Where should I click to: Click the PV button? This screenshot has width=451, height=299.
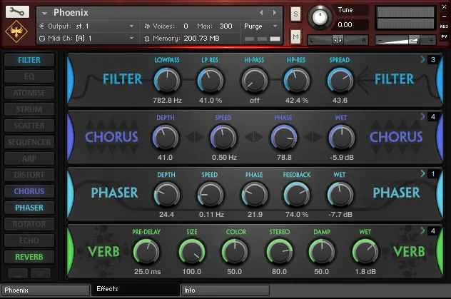[x=444, y=36]
